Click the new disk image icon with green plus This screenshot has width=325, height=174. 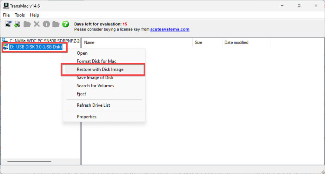17,24
